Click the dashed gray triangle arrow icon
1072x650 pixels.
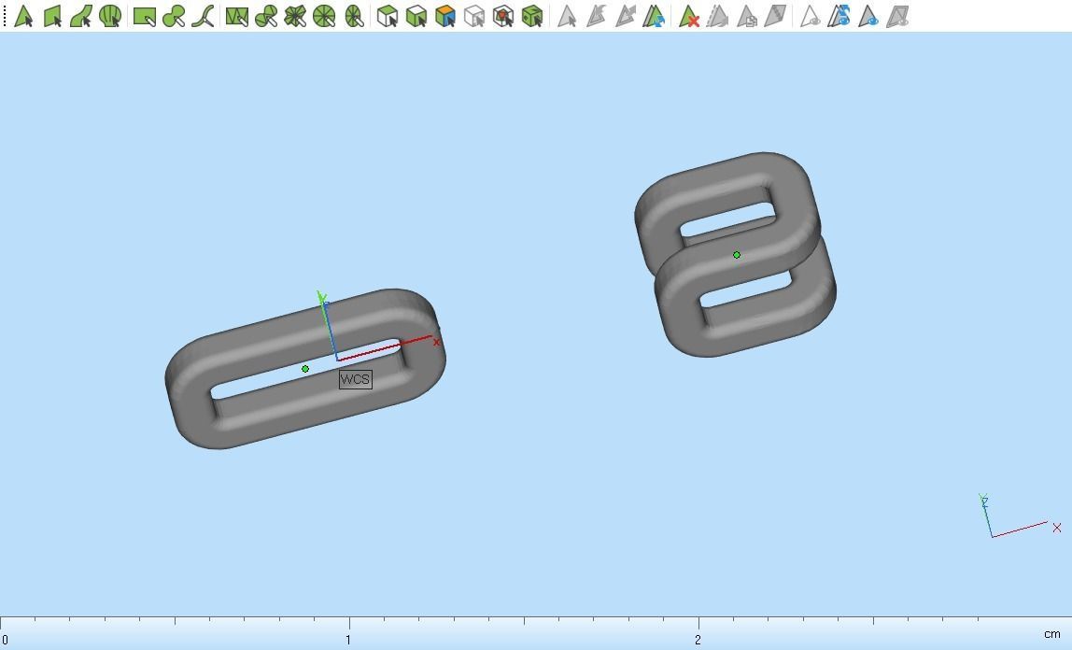coord(717,16)
